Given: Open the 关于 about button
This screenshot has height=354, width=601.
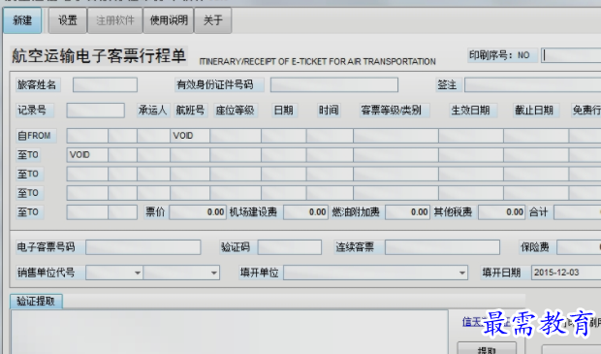Looking at the screenshot, I should click(x=212, y=20).
